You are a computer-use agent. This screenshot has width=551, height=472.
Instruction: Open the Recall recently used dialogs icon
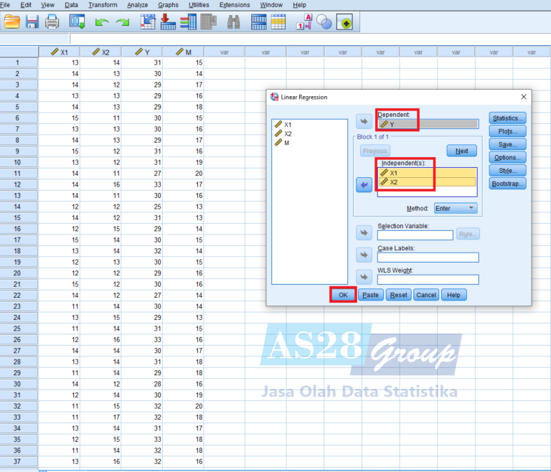tap(77, 22)
